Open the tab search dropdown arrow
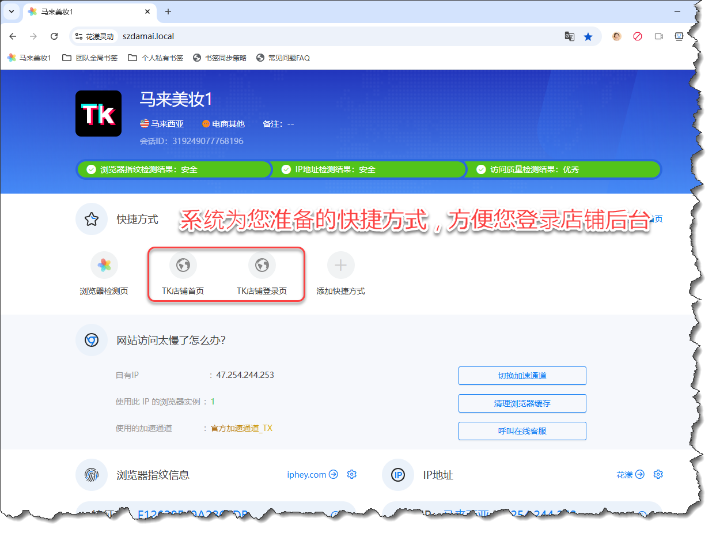The image size is (716, 533). 11,12
